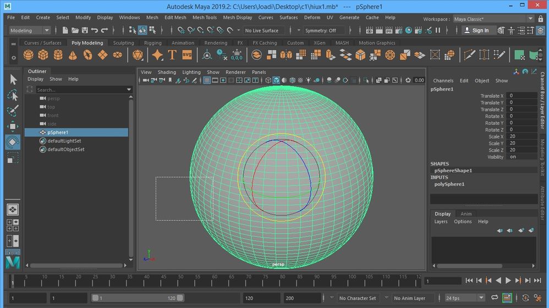
Task: Create a polygon disc from the shelf
Action: pyautogui.click(x=118, y=55)
